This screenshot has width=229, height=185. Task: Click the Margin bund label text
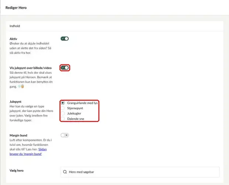tap(18, 135)
